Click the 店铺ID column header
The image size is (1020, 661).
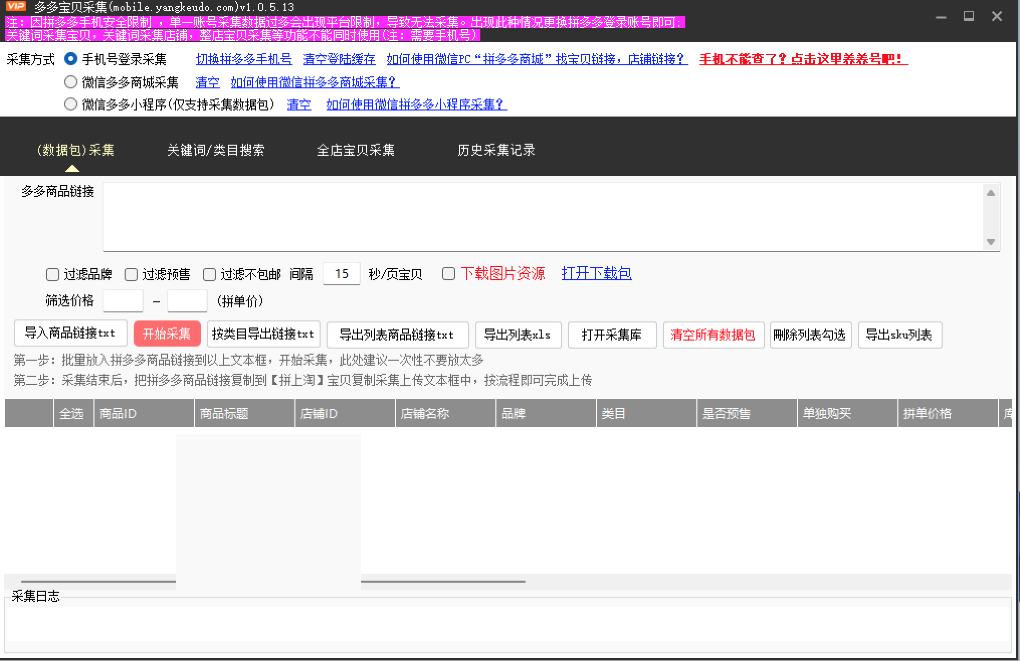coord(345,413)
